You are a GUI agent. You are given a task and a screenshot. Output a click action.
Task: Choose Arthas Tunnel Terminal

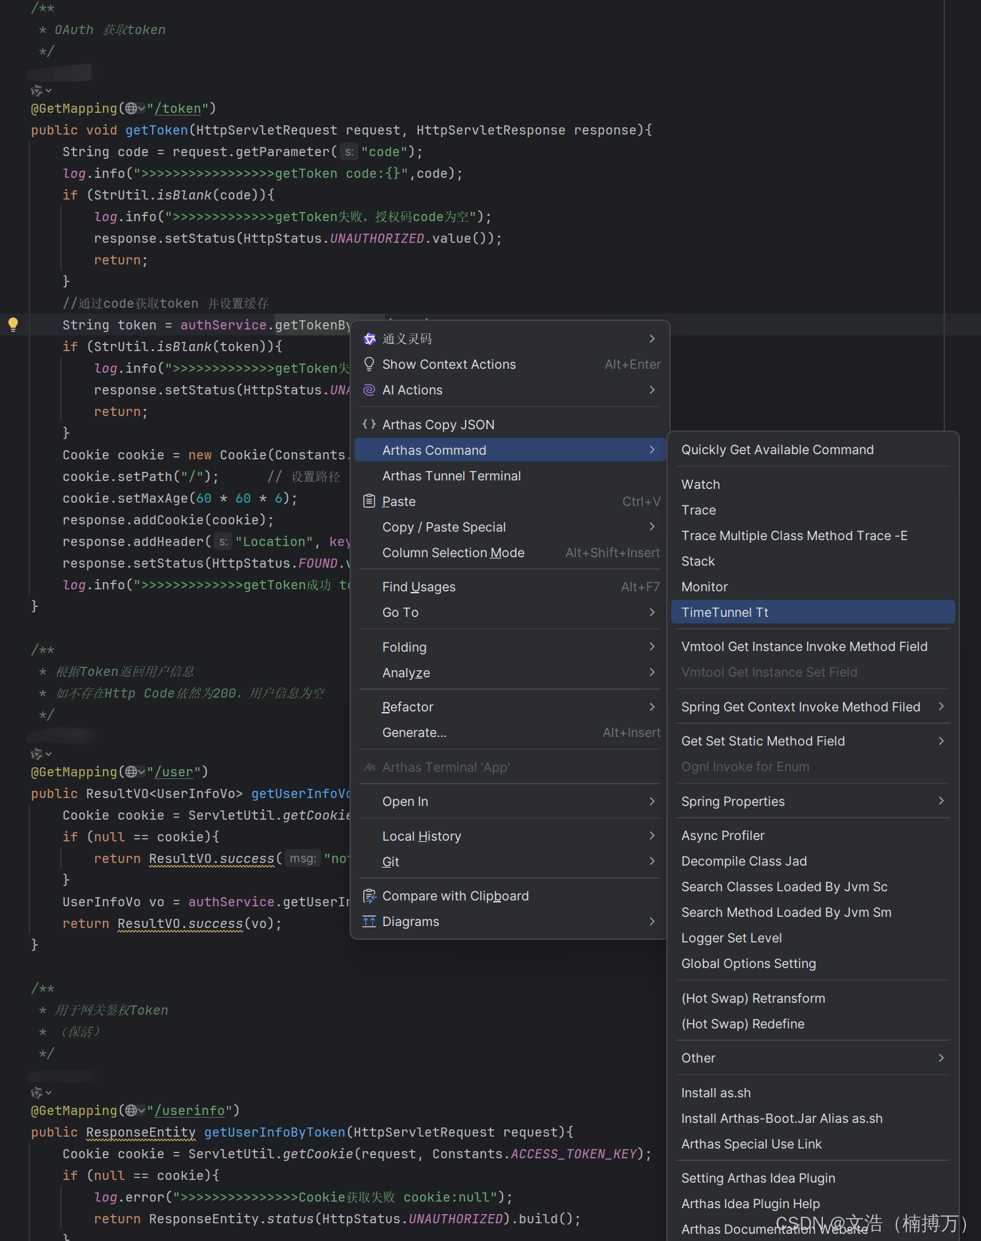point(510,476)
